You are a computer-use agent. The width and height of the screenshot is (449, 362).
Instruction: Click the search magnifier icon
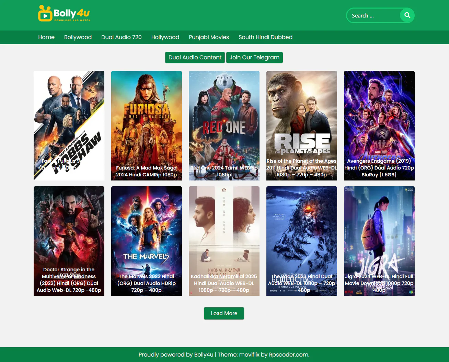coord(407,15)
